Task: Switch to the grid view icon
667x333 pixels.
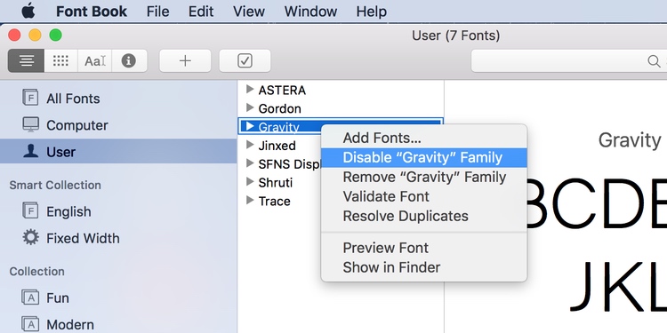Action: point(60,60)
